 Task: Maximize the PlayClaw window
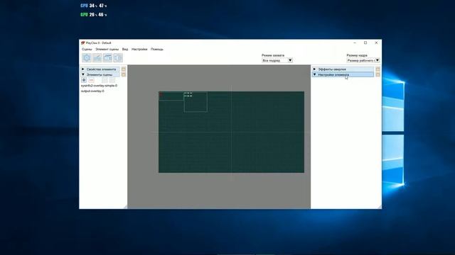click(365, 42)
